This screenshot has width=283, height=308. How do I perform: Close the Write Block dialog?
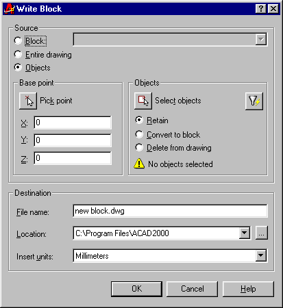coord(273,9)
